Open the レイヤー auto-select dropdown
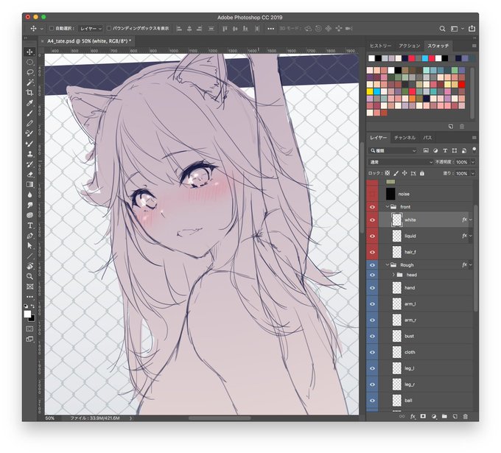Screen dimensions: 501x453 (x=91, y=29)
